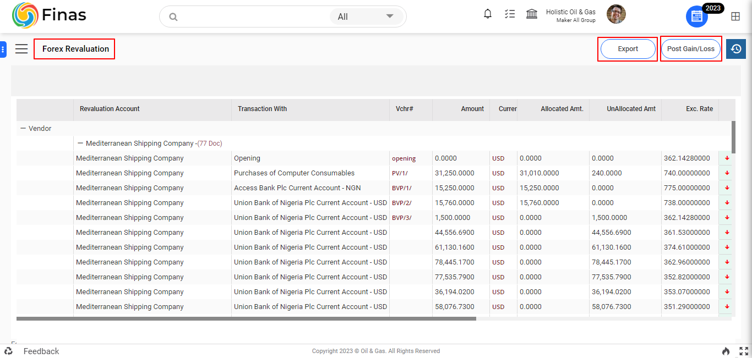Click the horizontal scrollbar of the table
Viewport: 752px width, 358px height.
[x=246, y=318]
